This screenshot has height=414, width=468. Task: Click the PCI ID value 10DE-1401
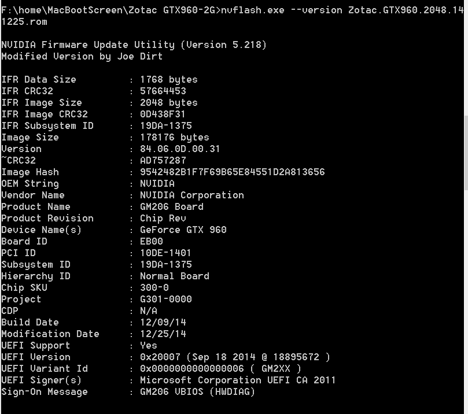point(165,253)
